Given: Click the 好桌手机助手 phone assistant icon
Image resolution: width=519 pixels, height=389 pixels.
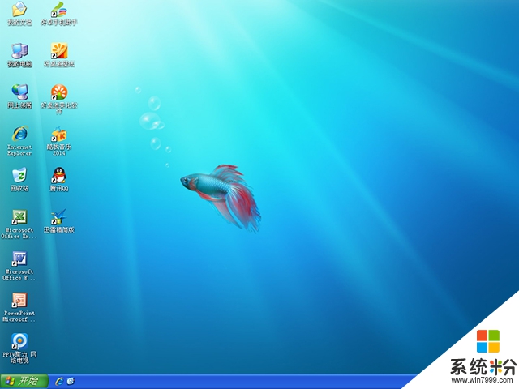Looking at the screenshot, I should 59,10.
